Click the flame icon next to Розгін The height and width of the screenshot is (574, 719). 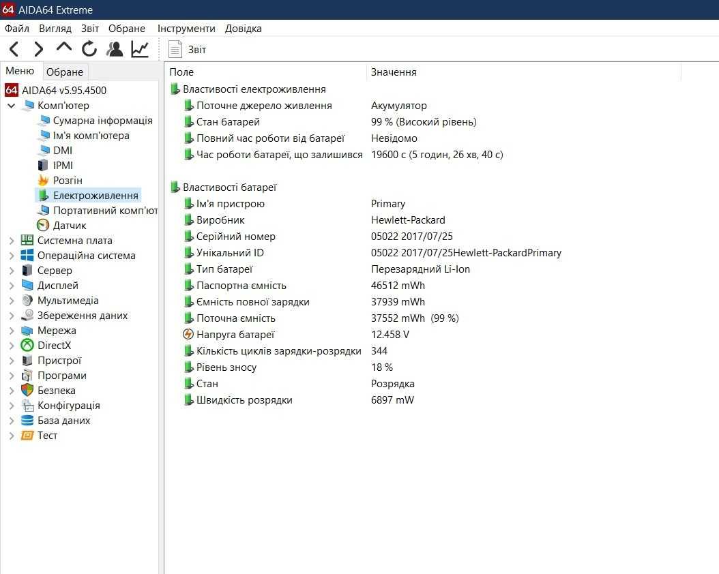coord(43,181)
